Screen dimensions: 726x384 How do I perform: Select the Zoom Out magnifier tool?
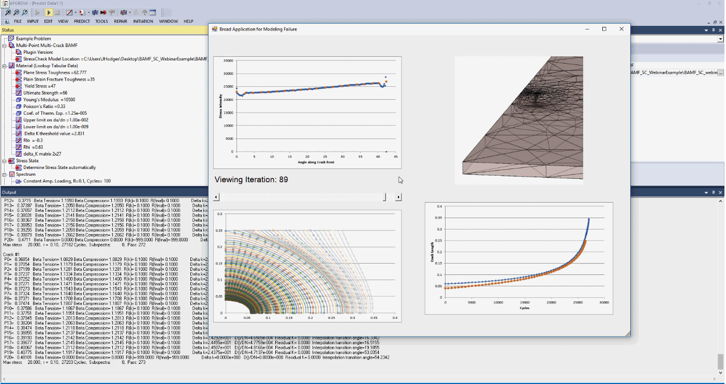pyautogui.click(x=17, y=12)
